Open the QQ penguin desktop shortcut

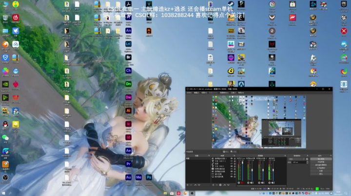(5, 124)
